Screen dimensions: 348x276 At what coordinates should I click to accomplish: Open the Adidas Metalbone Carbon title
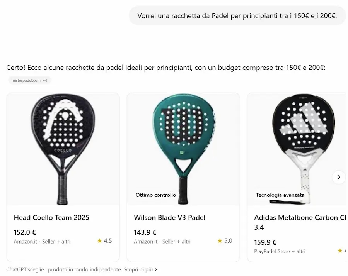[300, 222]
